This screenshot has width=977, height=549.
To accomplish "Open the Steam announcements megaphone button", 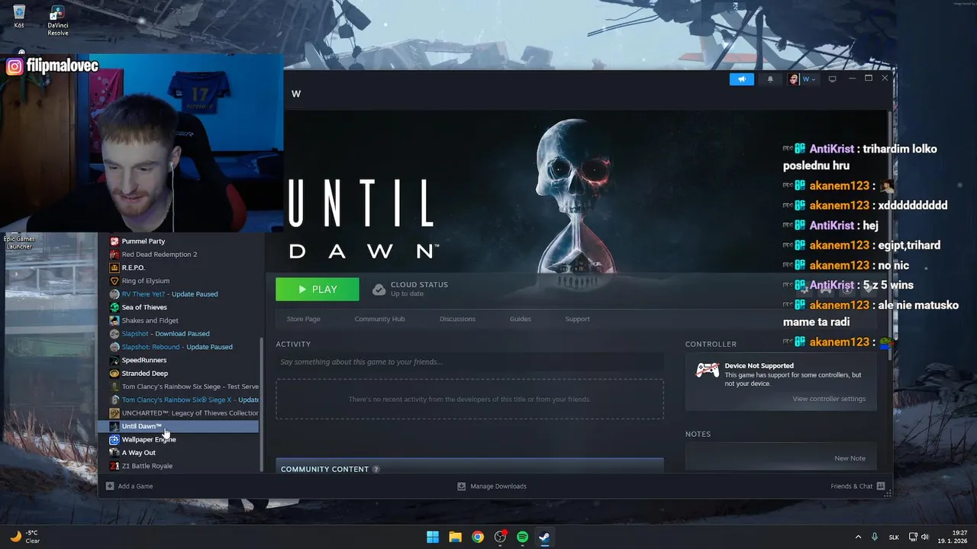I will click(741, 79).
